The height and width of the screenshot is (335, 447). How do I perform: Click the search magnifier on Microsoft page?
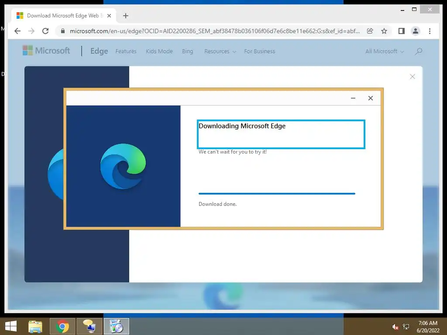click(419, 51)
